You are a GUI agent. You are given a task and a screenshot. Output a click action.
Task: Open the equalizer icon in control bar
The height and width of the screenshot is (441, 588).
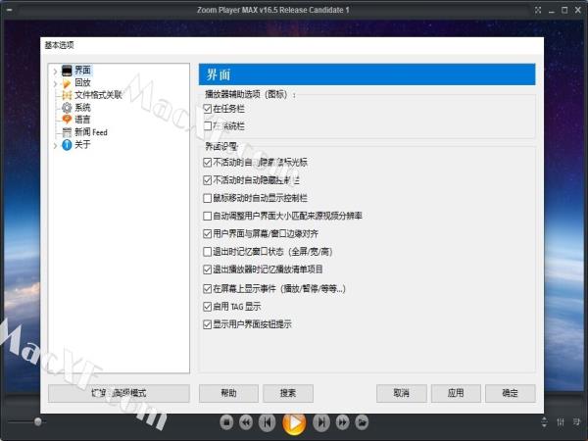561,422
